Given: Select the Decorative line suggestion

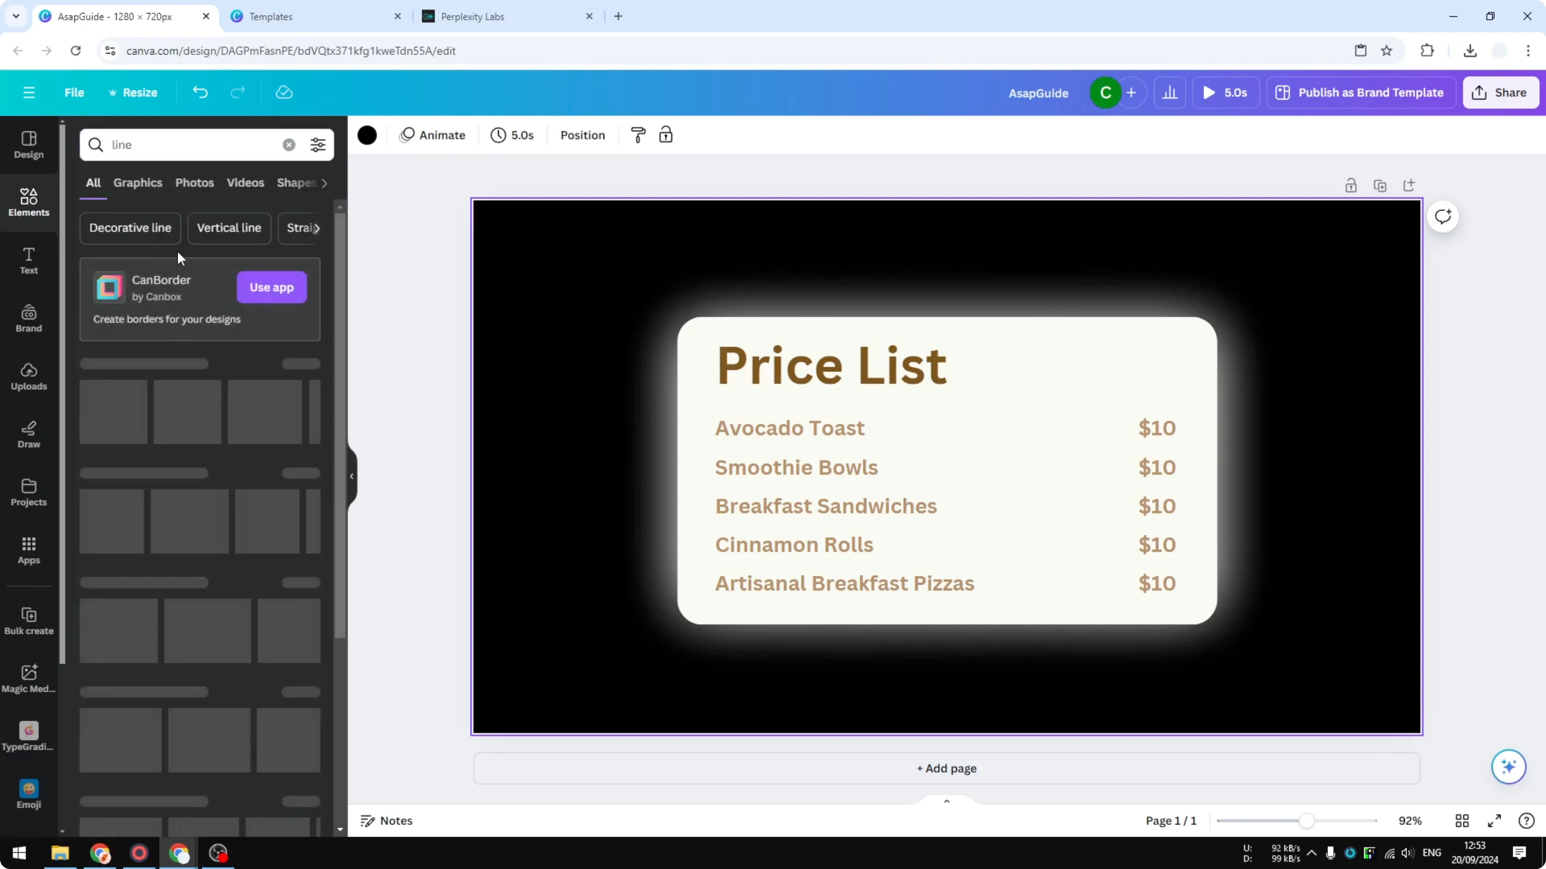Looking at the screenshot, I should [x=130, y=228].
